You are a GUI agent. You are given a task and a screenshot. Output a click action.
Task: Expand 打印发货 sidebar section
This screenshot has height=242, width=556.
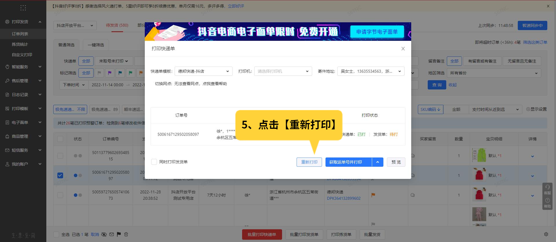coord(23,22)
